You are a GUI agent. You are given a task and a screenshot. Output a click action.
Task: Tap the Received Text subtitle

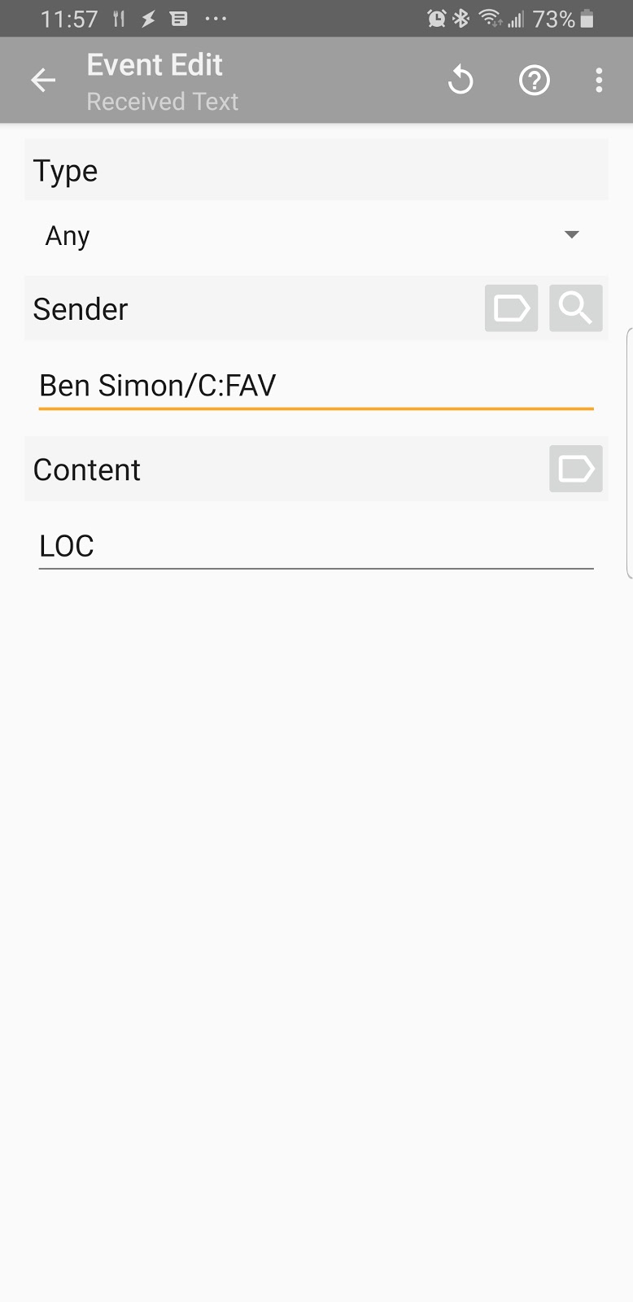[162, 101]
